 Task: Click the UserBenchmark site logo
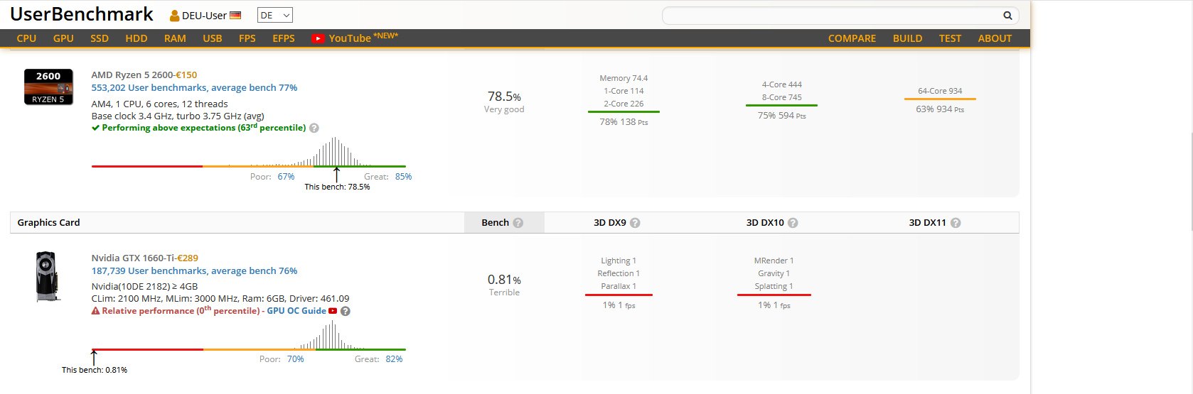pyautogui.click(x=82, y=14)
